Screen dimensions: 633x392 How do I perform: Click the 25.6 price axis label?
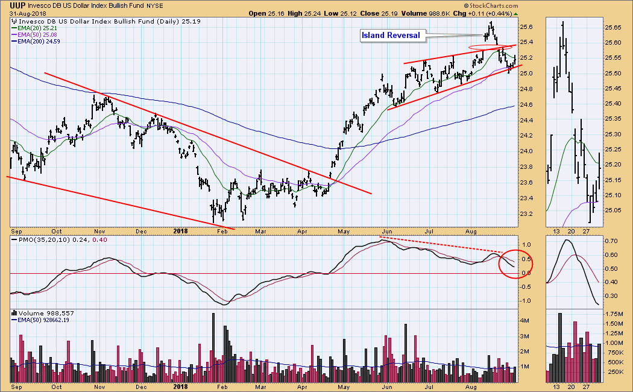click(x=527, y=27)
